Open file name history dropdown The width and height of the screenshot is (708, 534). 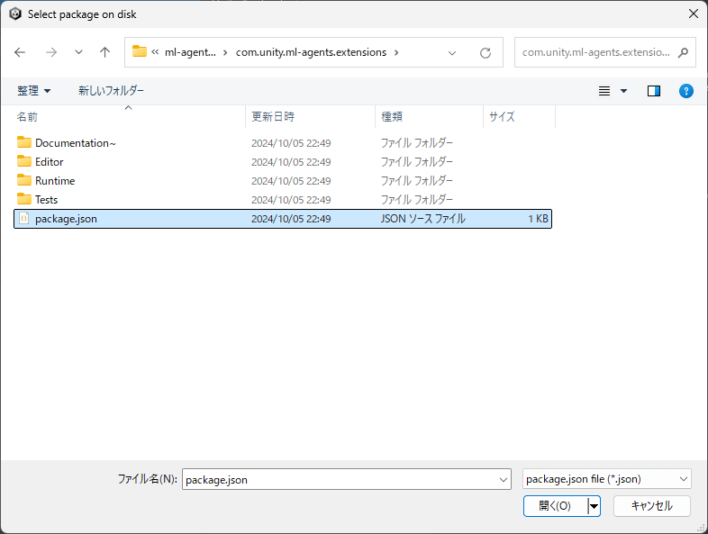(x=503, y=480)
